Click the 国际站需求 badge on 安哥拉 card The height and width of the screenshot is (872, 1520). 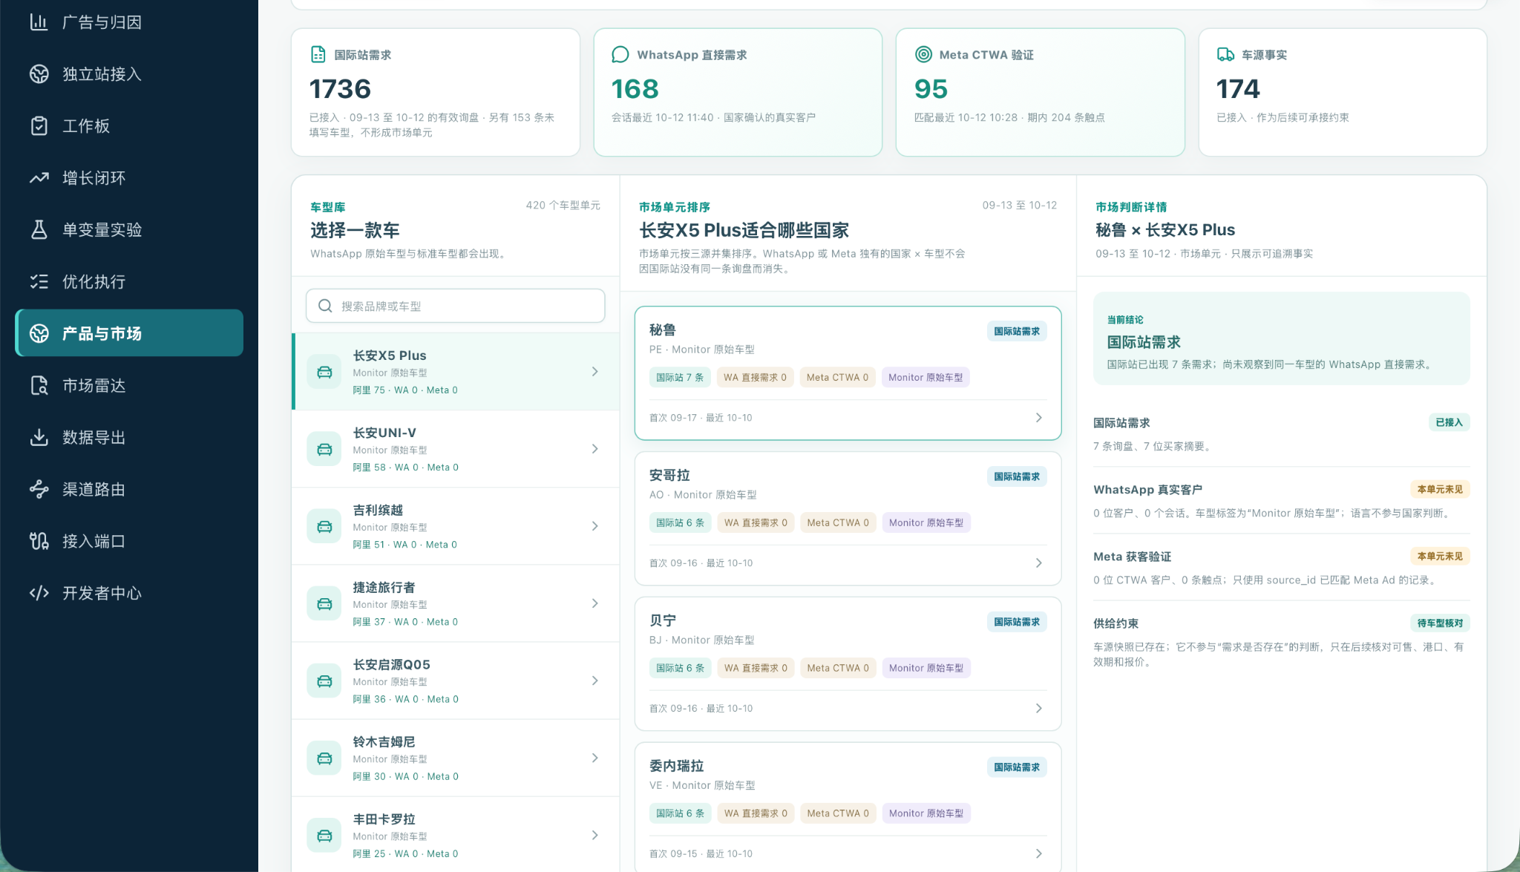point(1017,476)
